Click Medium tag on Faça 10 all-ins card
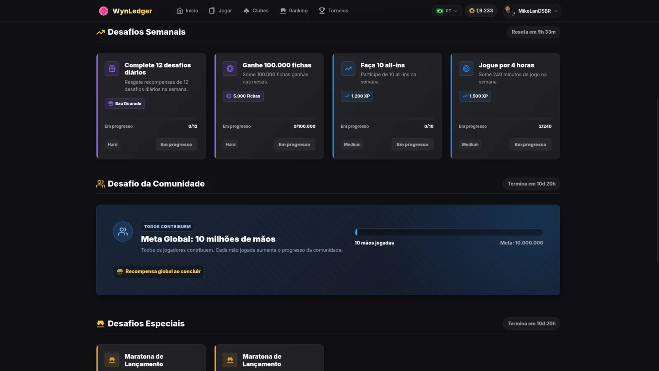Image resolution: width=659 pixels, height=371 pixels. (352, 145)
